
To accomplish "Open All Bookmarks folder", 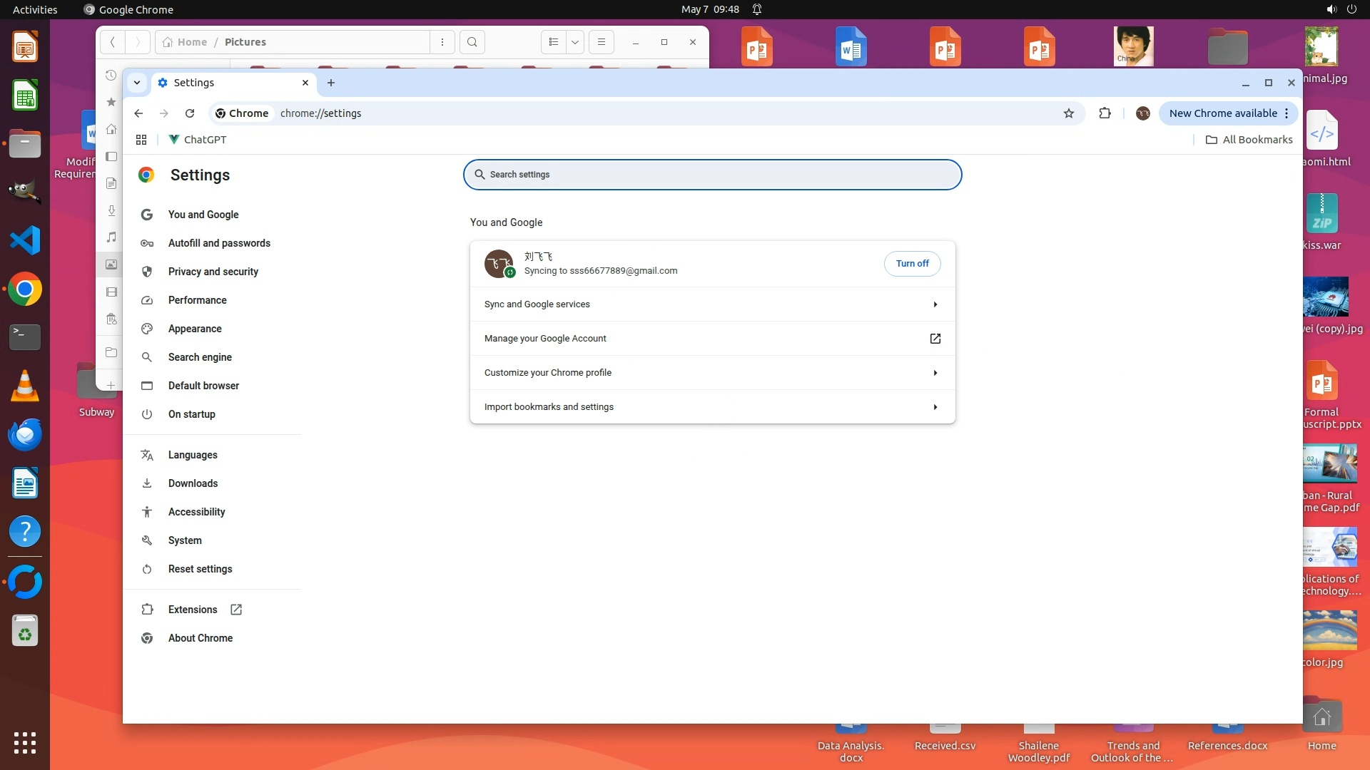I will [x=1249, y=140].
